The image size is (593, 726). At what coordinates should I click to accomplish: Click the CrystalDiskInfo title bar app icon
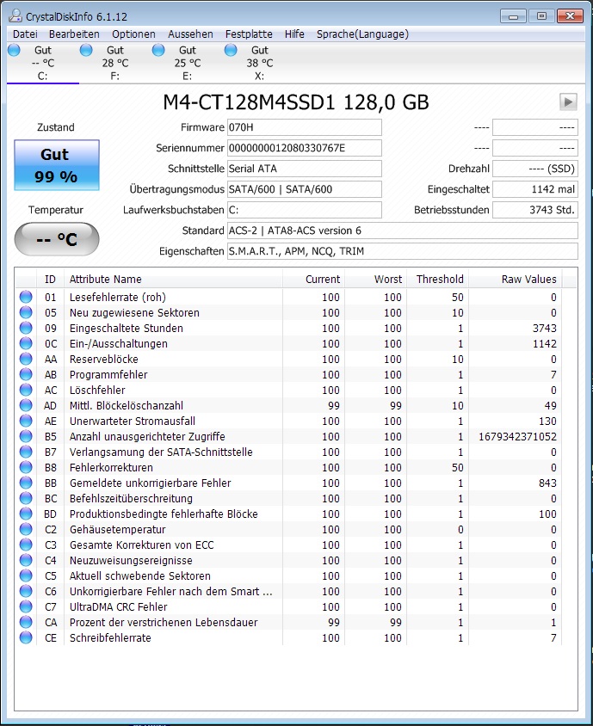click(x=15, y=16)
